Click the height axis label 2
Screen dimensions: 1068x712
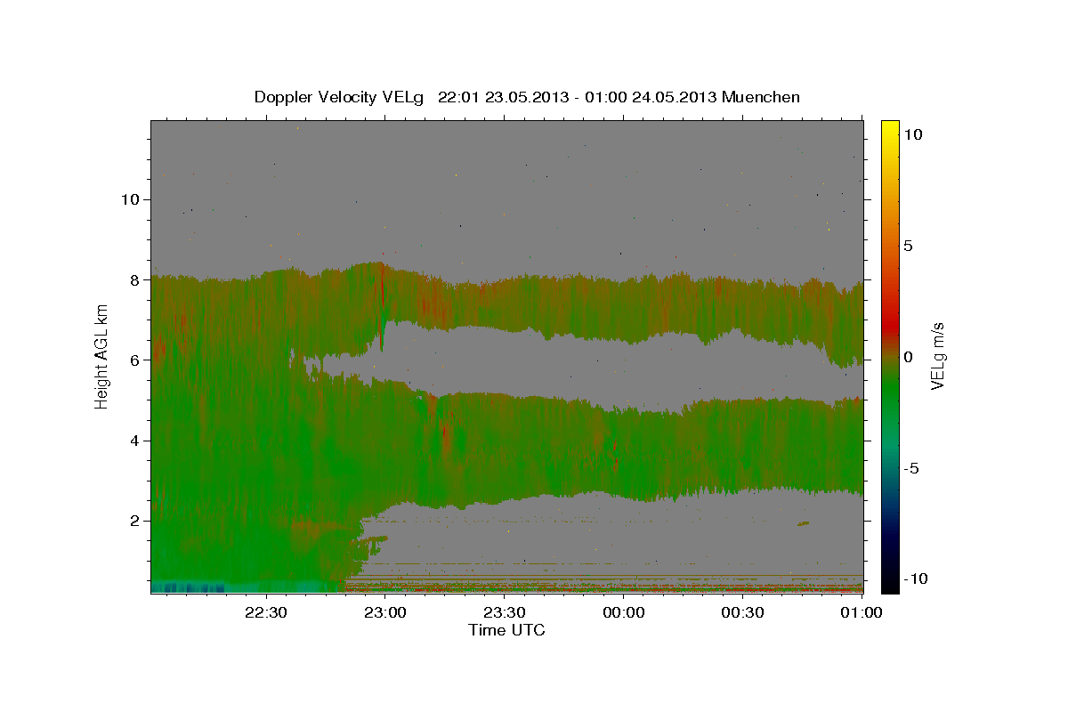135,521
